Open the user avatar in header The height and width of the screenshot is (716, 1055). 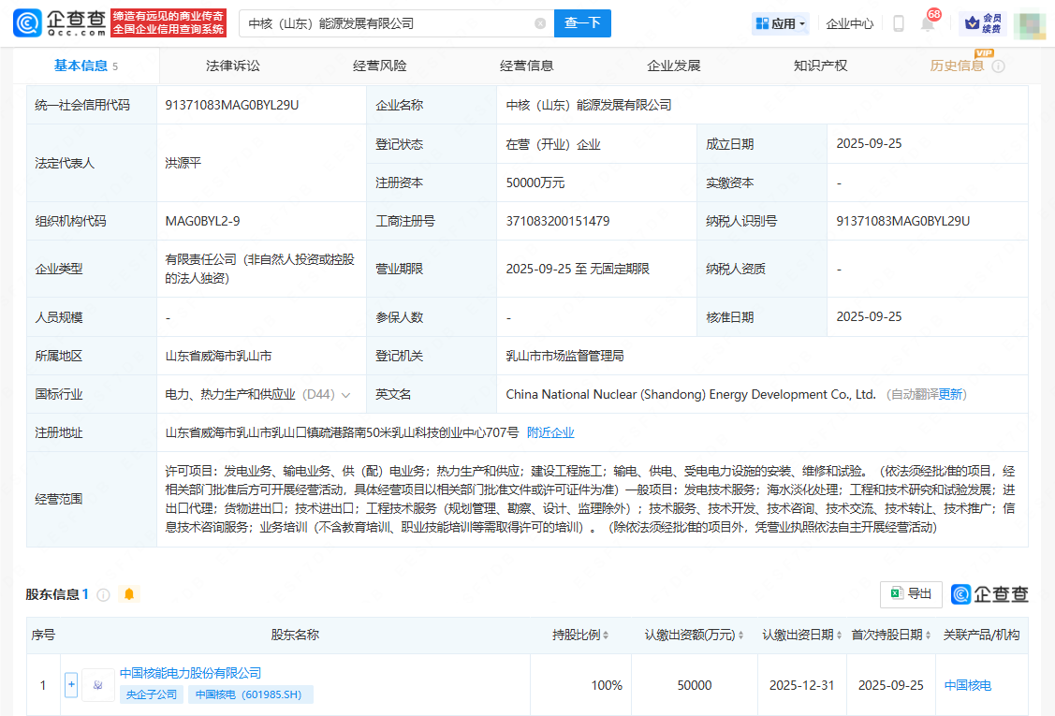[x=1029, y=23]
